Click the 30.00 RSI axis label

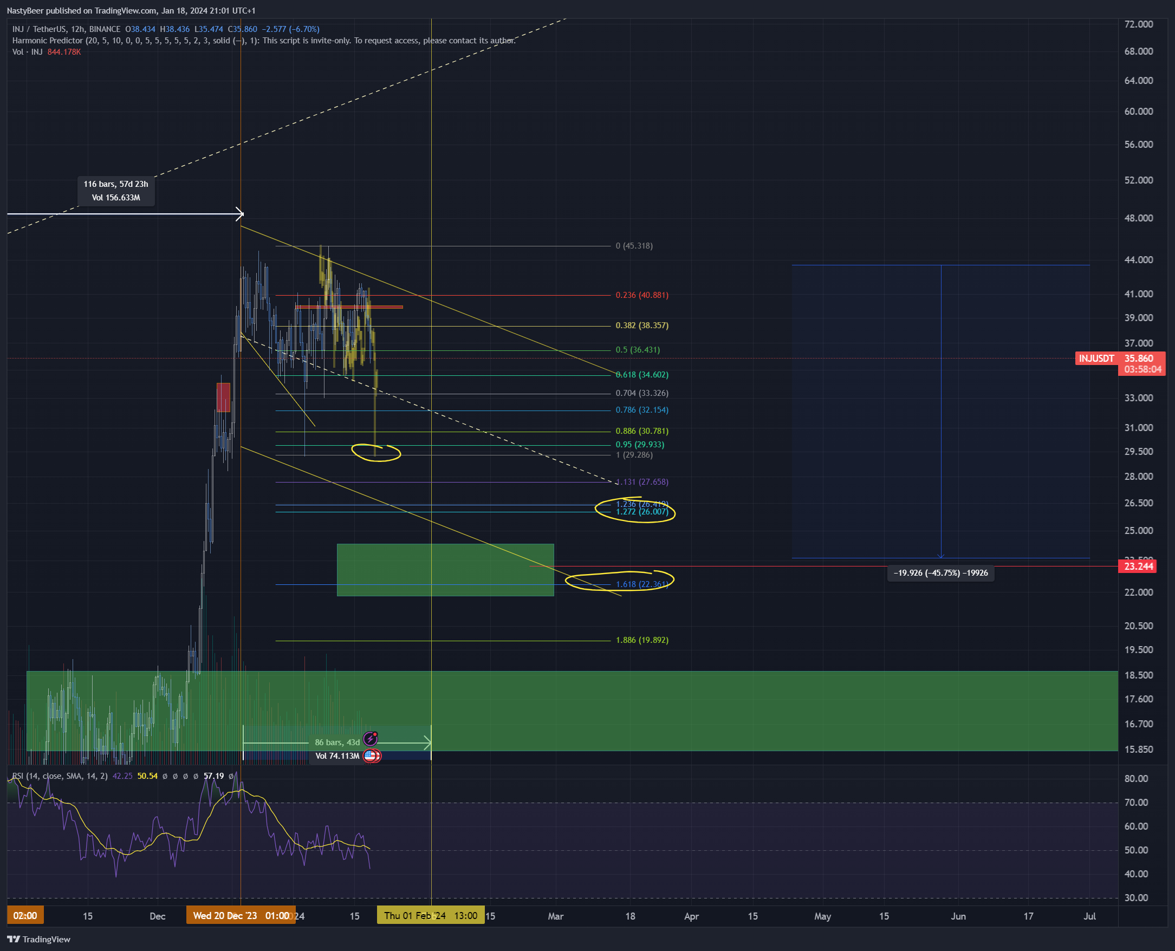pos(1135,898)
